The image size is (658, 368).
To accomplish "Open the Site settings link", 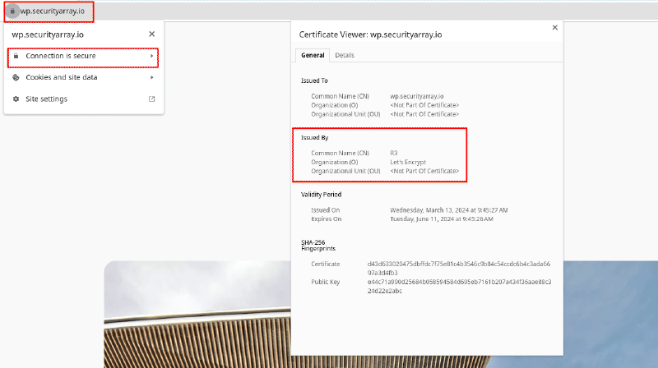I will [47, 99].
